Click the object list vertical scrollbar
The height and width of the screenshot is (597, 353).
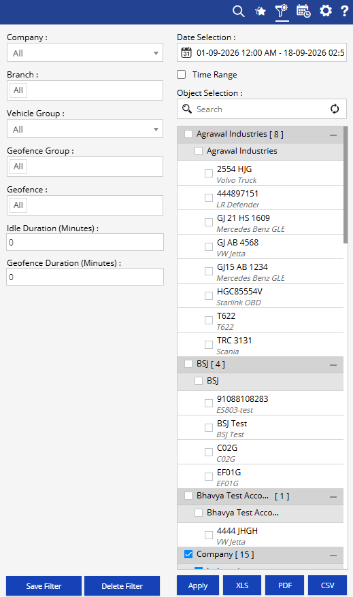[346, 185]
